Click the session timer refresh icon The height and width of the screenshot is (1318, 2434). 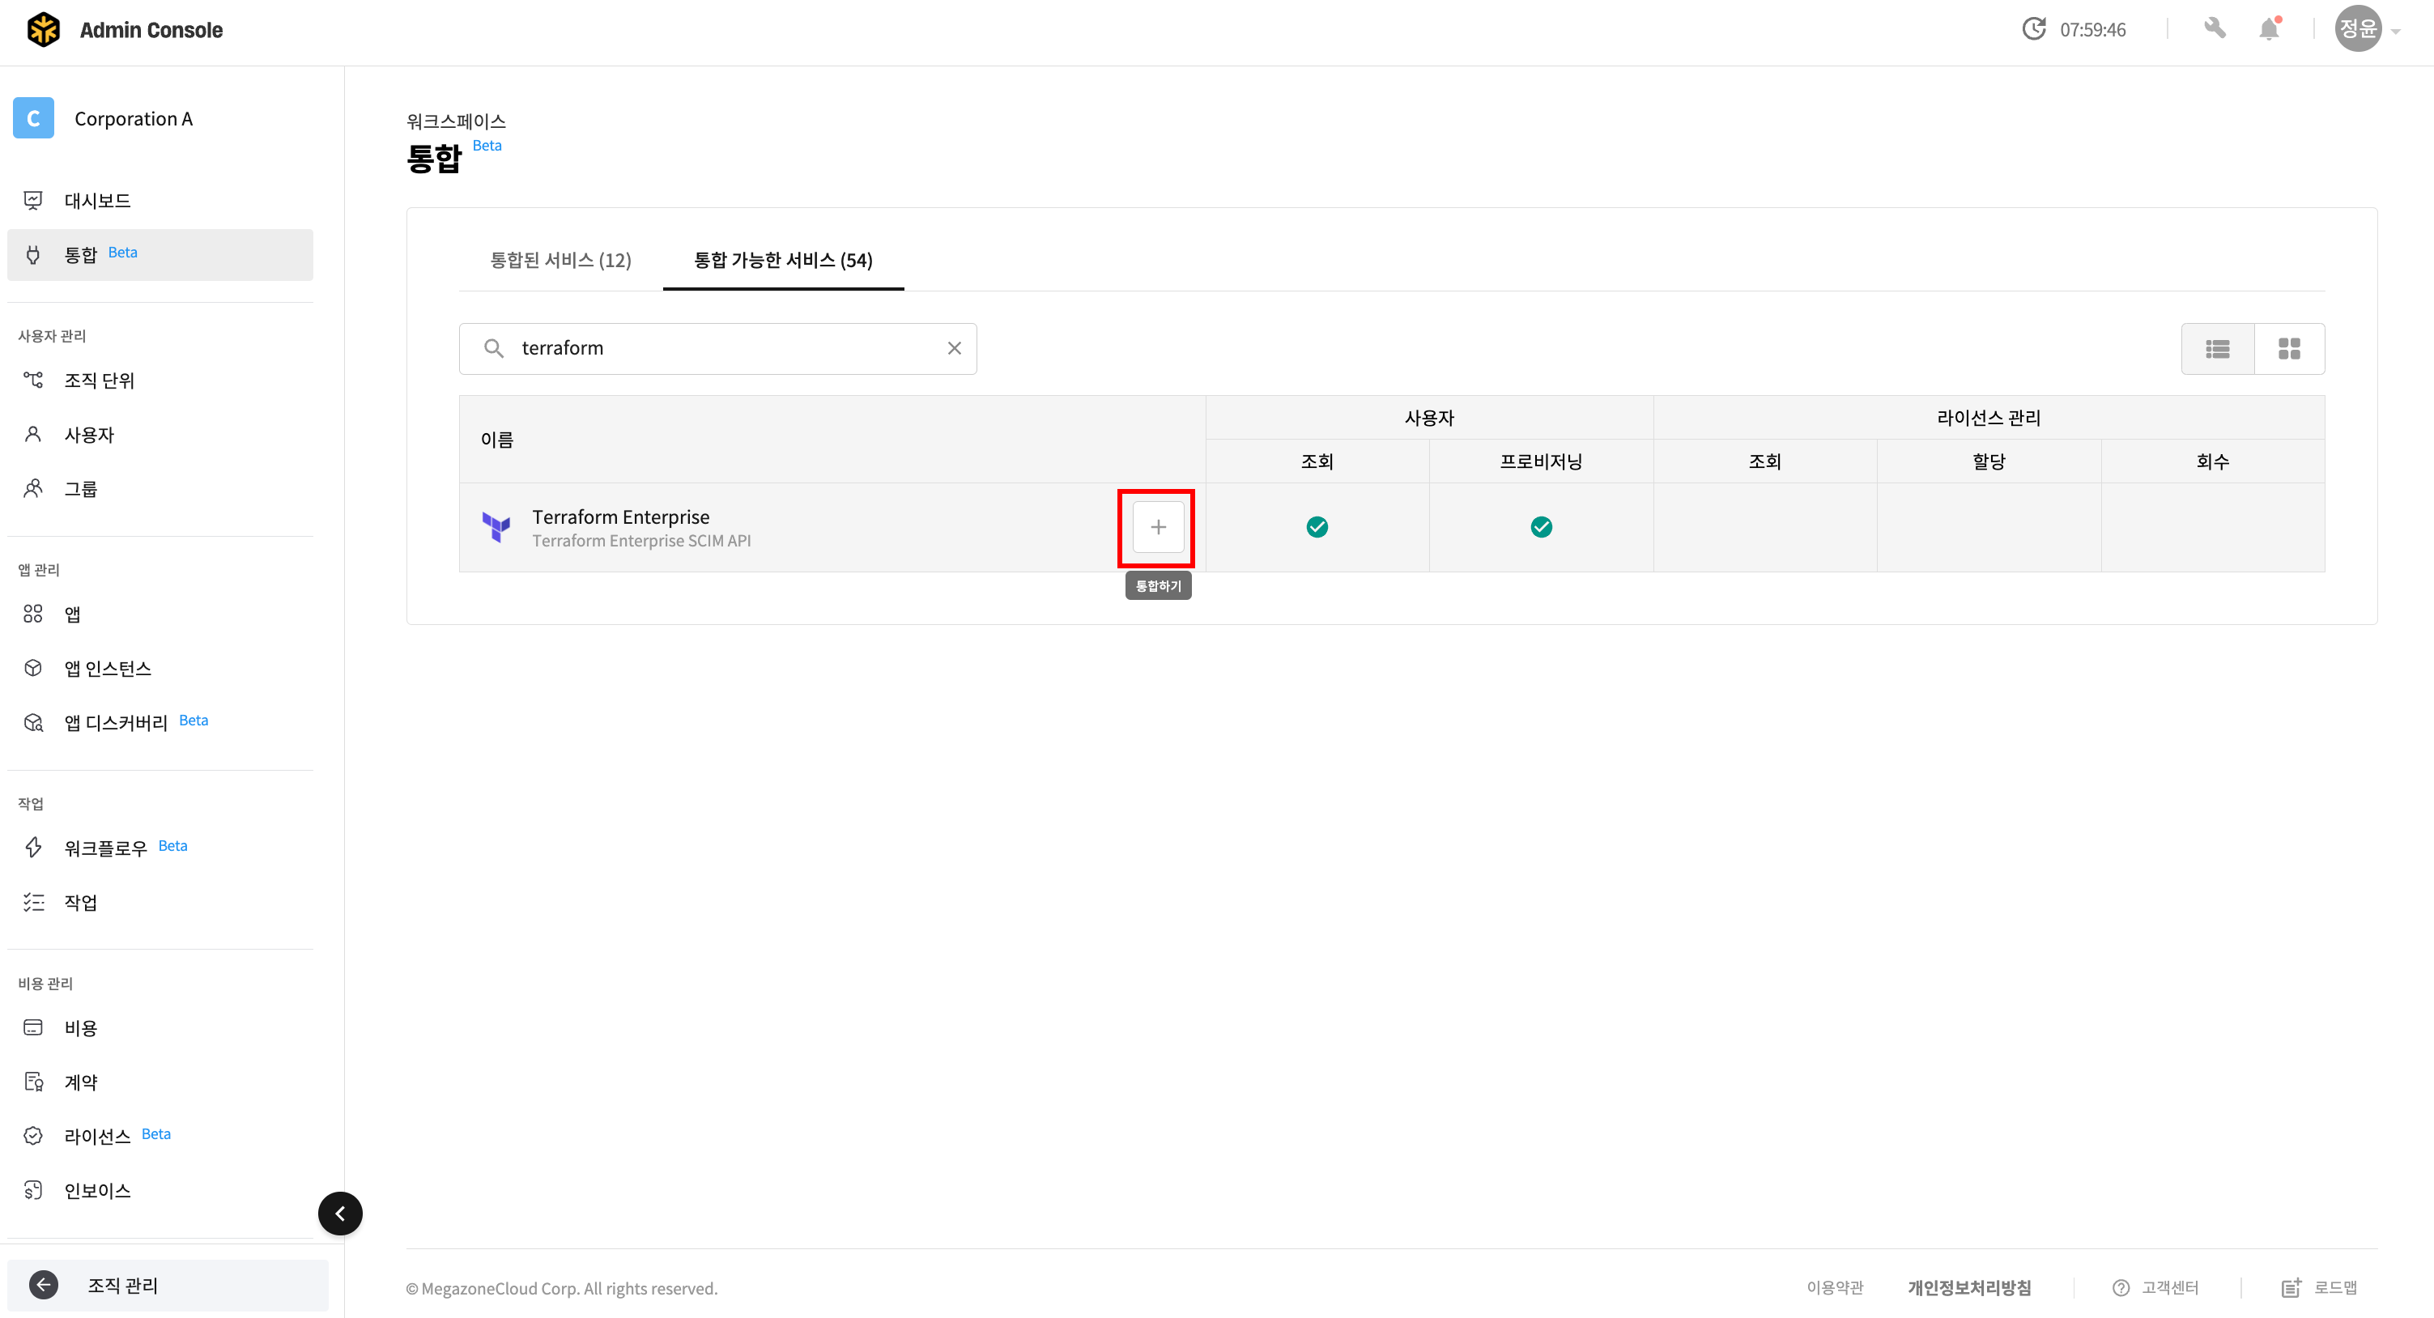pos(2033,29)
